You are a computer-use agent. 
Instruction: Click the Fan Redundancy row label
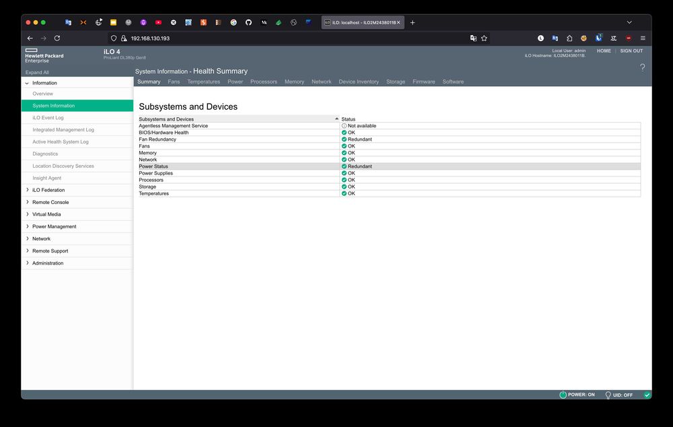[157, 139]
